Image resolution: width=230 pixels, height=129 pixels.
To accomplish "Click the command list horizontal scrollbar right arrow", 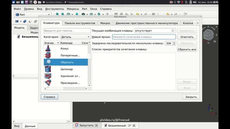I will [86, 89].
